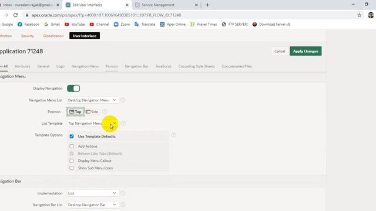
Task: Show help for Navigation Menu List
Action: pos(123,100)
